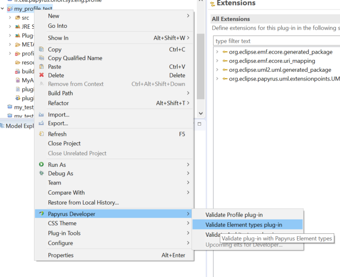340x277 pixels.
Task: Collapse the my_profile_test project node
Action: [2, 9]
